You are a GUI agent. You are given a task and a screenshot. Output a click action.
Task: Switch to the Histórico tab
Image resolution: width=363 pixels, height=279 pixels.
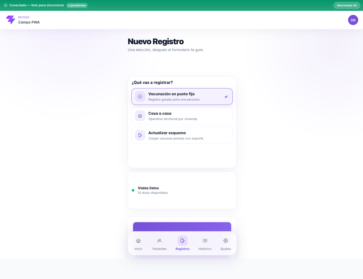pyautogui.click(x=205, y=243)
